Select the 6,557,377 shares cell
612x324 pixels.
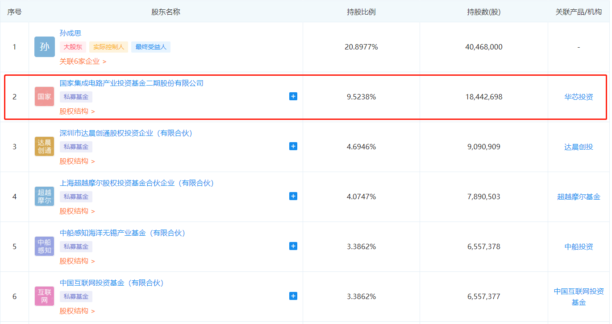click(x=484, y=296)
